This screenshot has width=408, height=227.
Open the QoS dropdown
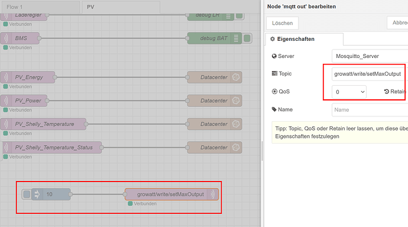[349, 92]
